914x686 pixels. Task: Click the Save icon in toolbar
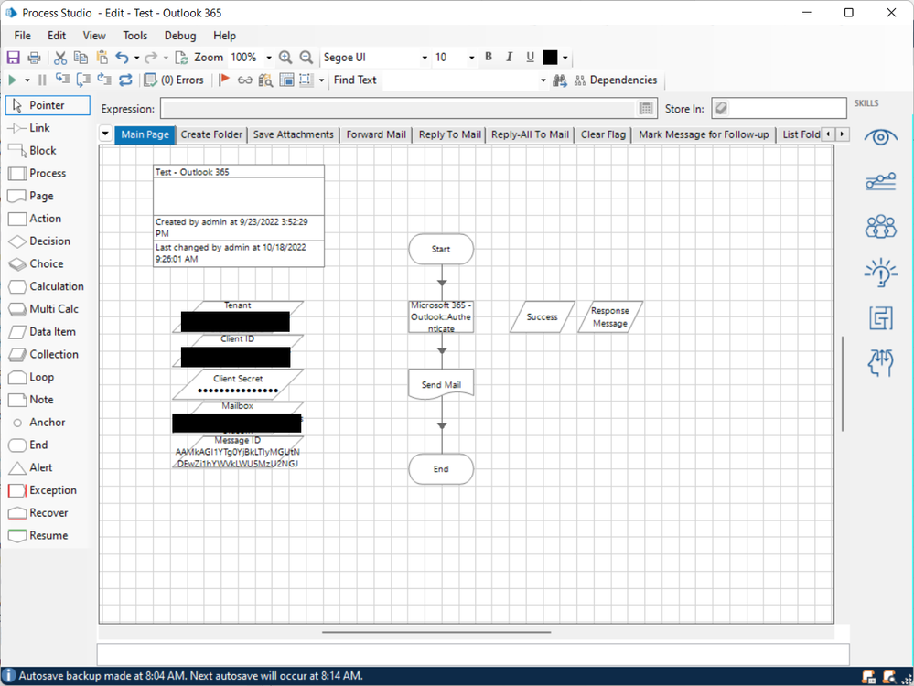click(x=14, y=58)
